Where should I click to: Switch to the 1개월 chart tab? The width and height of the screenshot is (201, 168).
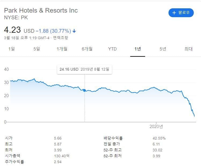[62, 49]
